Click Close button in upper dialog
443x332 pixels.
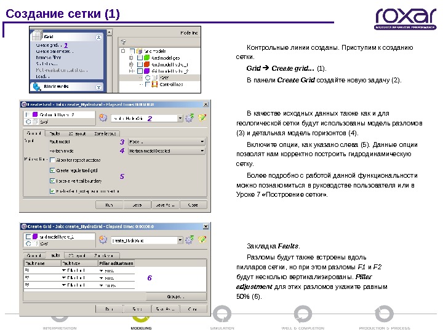coord(193,205)
